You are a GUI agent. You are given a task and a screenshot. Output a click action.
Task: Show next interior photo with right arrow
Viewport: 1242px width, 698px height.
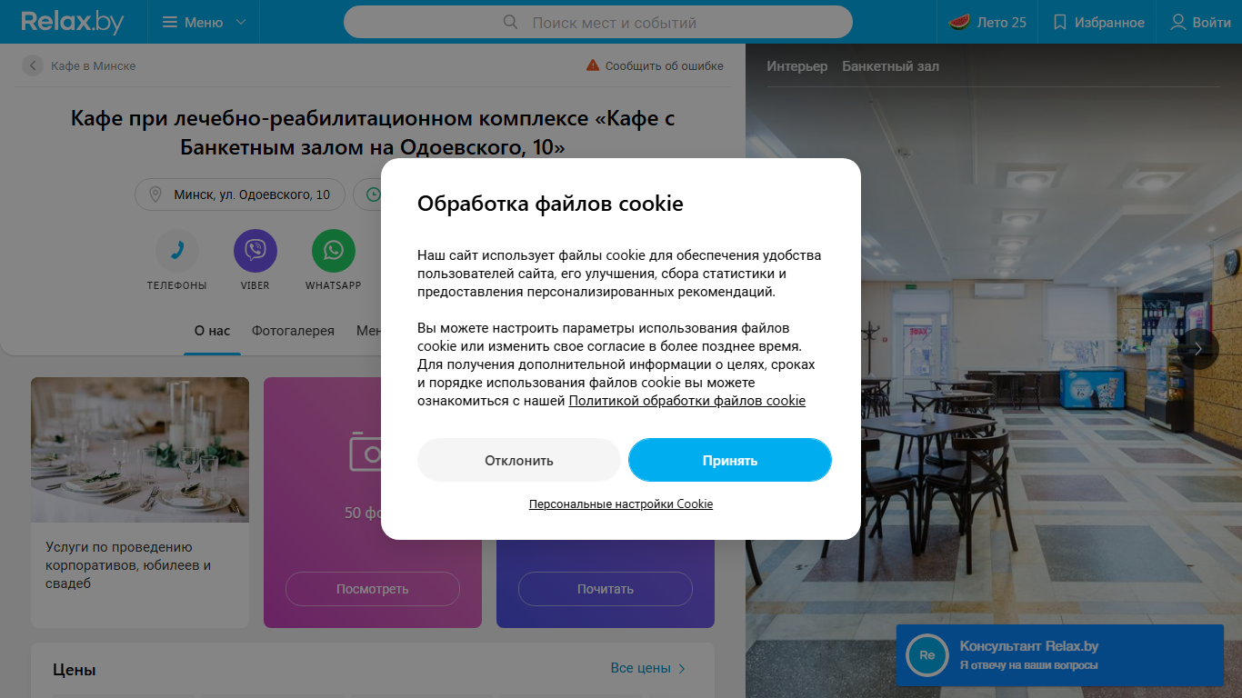click(1198, 349)
